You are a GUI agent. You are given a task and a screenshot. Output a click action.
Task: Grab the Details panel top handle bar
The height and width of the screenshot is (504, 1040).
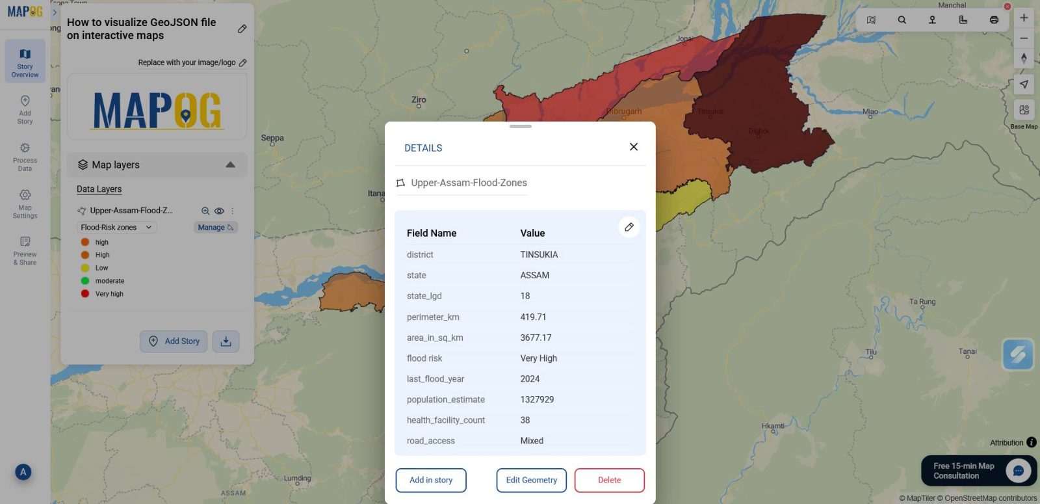click(520, 126)
